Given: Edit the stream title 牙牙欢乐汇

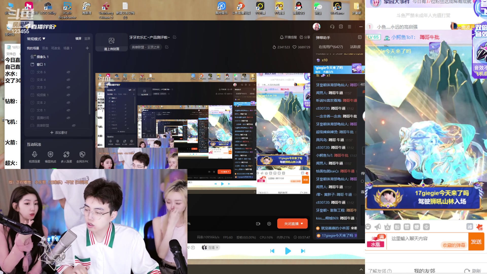Looking at the screenshot, I should click(175, 37).
